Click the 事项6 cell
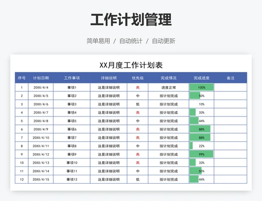262x201 pixels. point(72,129)
